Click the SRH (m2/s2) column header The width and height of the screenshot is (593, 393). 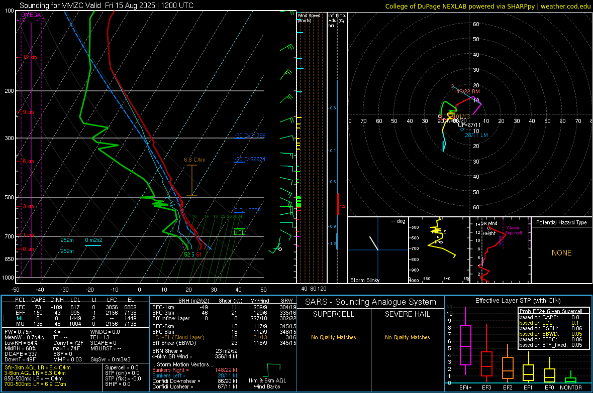pyautogui.click(x=193, y=301)
